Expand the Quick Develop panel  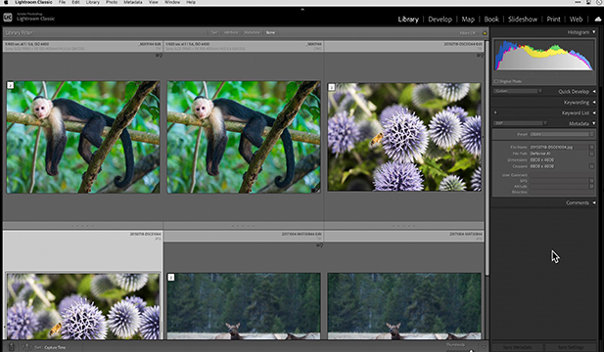pos(594,92)
